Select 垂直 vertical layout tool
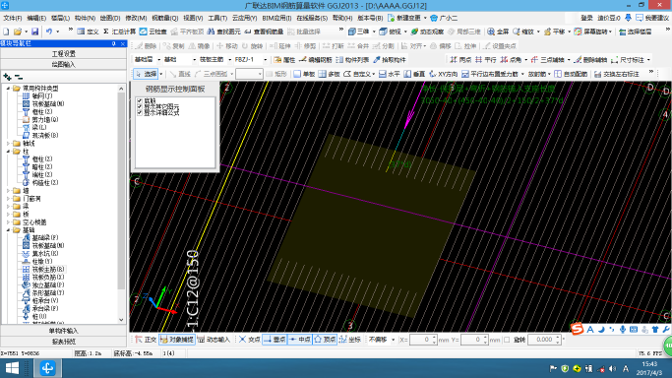672x378 pixels. click(414, 74)
